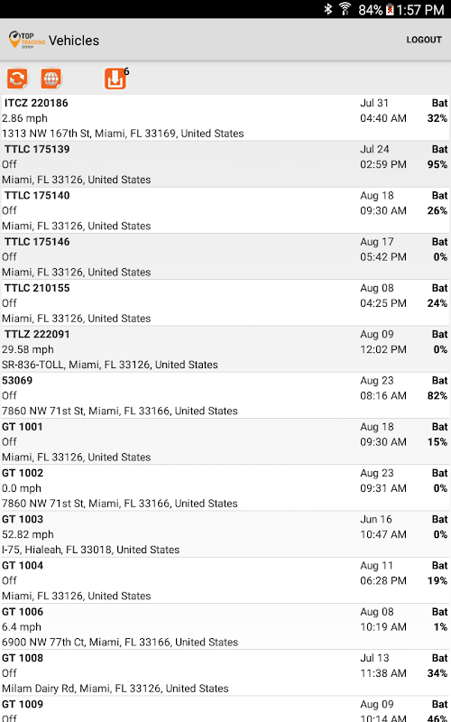Viewport: 451px width, 722px height.
Task: Open vehicle 53069 at 82% battery
Action: 225,395
